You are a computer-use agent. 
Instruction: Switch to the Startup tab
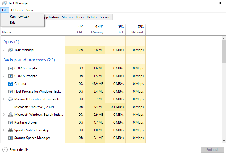coord(67,17)
